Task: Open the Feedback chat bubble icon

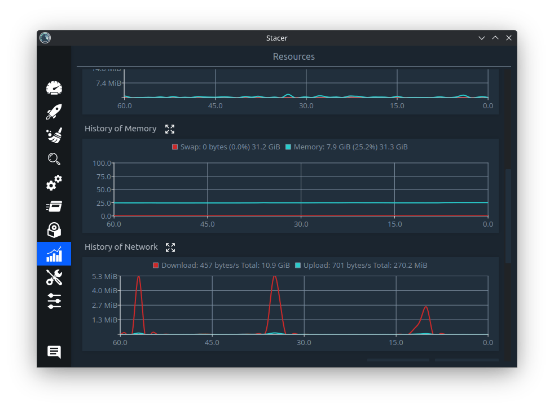Action: (x=54, y=352)
